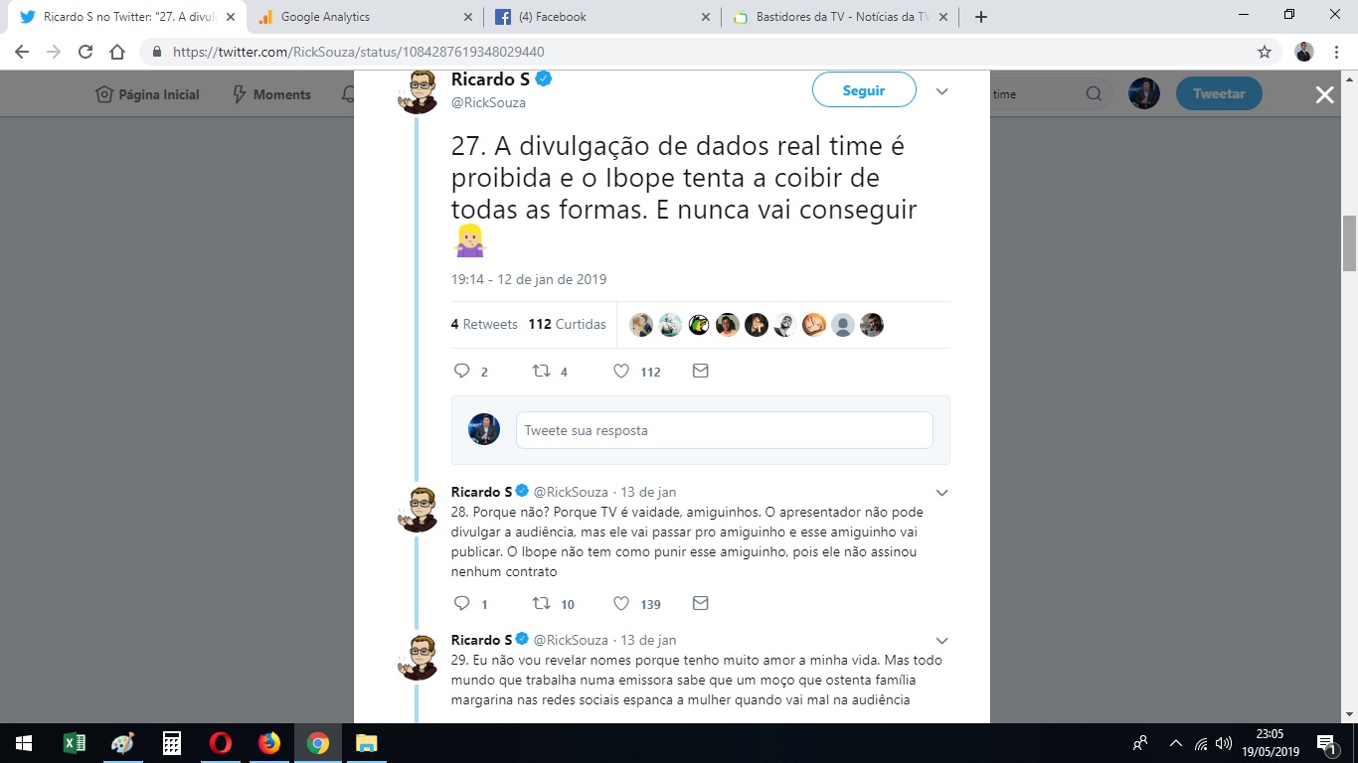Open the 112 Curtidas list
Image resolution: width=1358 pixels, height=763 pixels.
[567, 324]
